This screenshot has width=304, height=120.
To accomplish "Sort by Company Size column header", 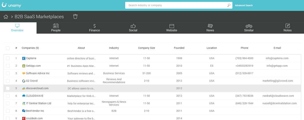I will (146, 48).
